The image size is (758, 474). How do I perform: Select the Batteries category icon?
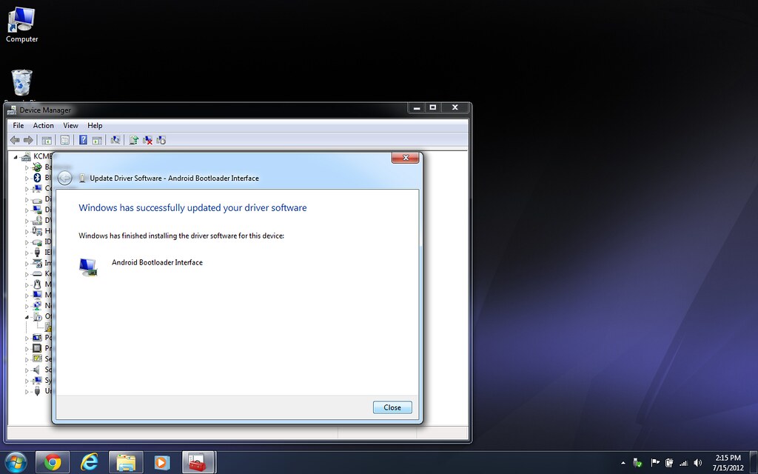pos(37,167)
